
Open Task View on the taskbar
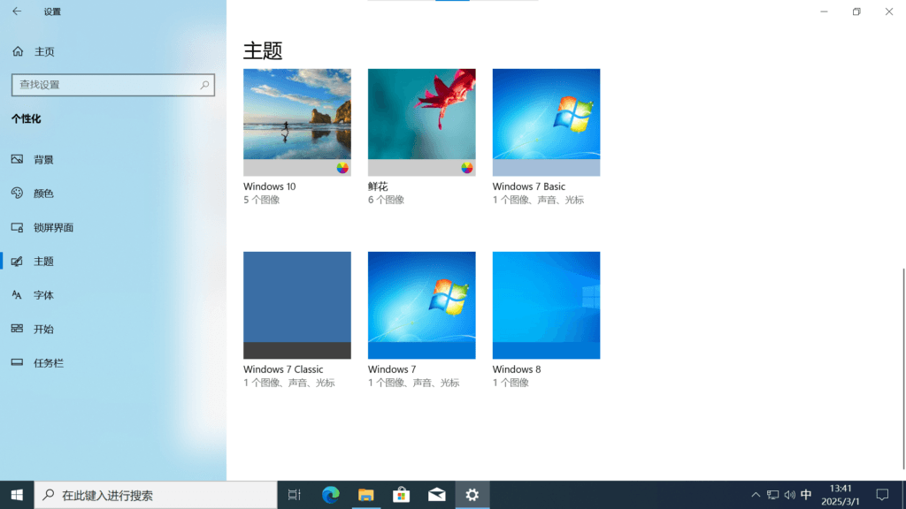point(295,494)
